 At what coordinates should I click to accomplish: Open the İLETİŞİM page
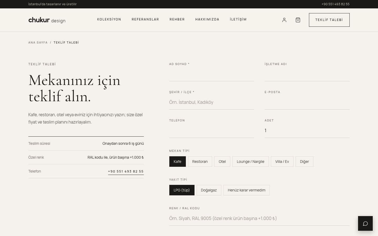coord(238,19)
